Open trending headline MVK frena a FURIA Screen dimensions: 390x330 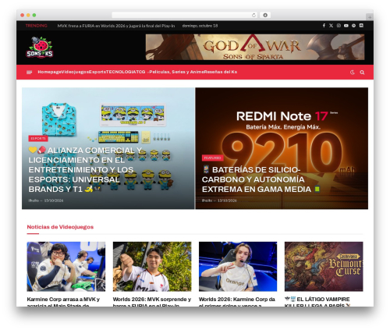[116, 26]
